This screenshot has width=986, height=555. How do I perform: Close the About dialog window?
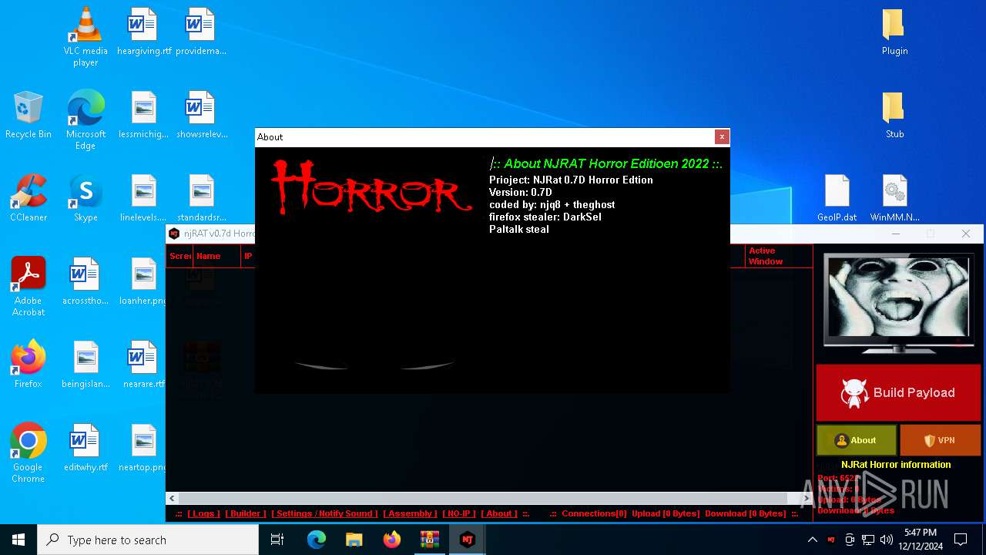pos(721,136)
